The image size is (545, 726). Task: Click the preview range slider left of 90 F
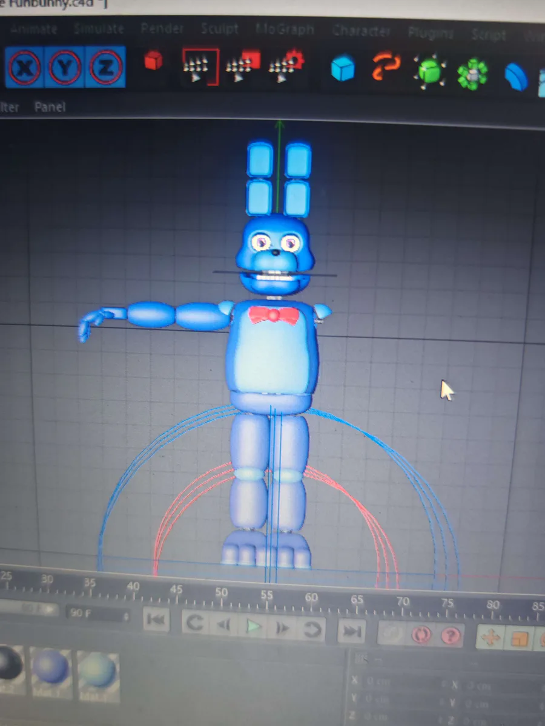tap(30, 608)
